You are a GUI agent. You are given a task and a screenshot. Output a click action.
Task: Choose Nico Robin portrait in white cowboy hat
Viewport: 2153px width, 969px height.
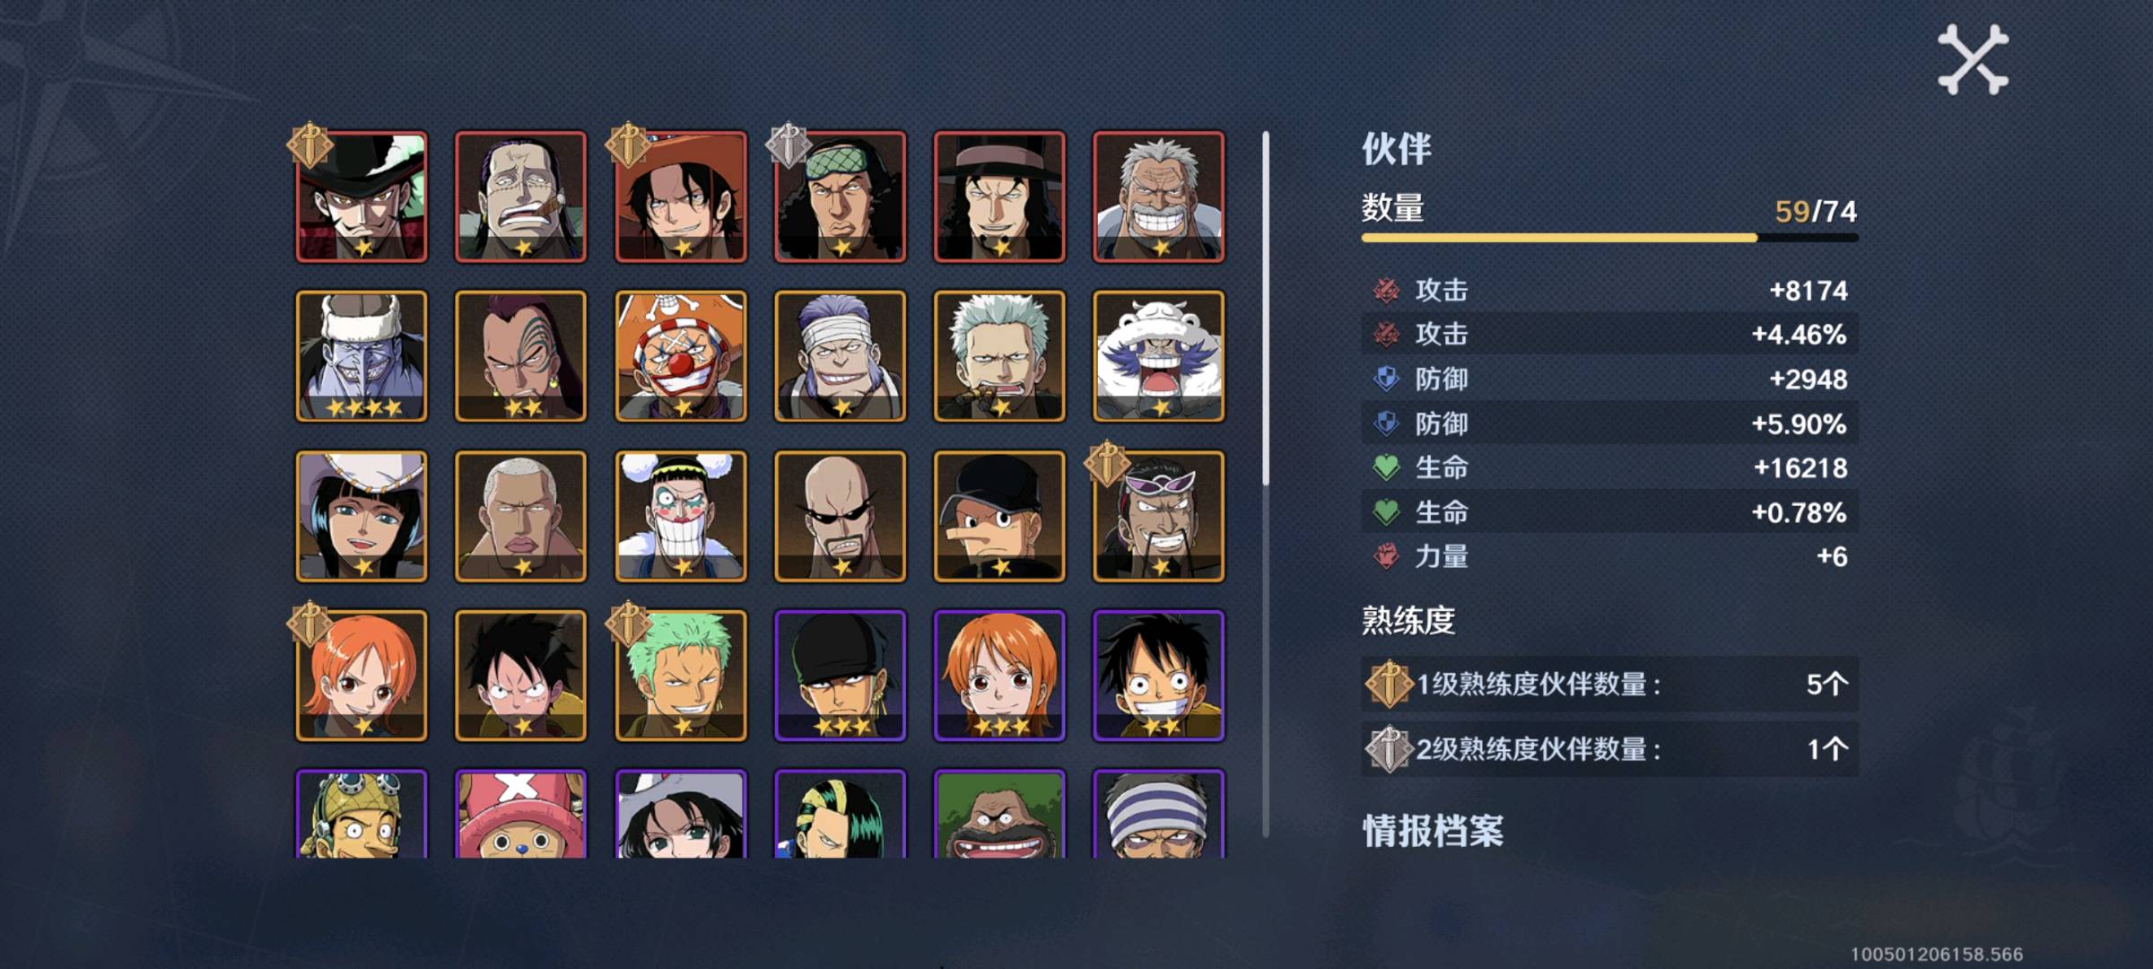[x=362, y=516]
